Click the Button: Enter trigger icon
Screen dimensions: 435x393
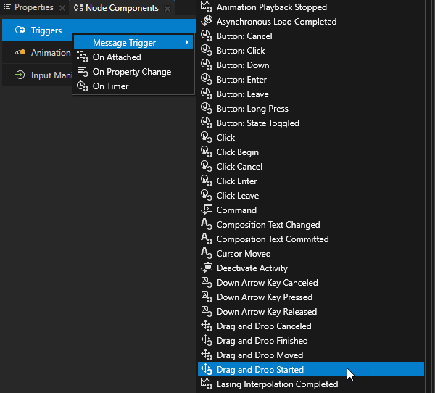point(207,79)
